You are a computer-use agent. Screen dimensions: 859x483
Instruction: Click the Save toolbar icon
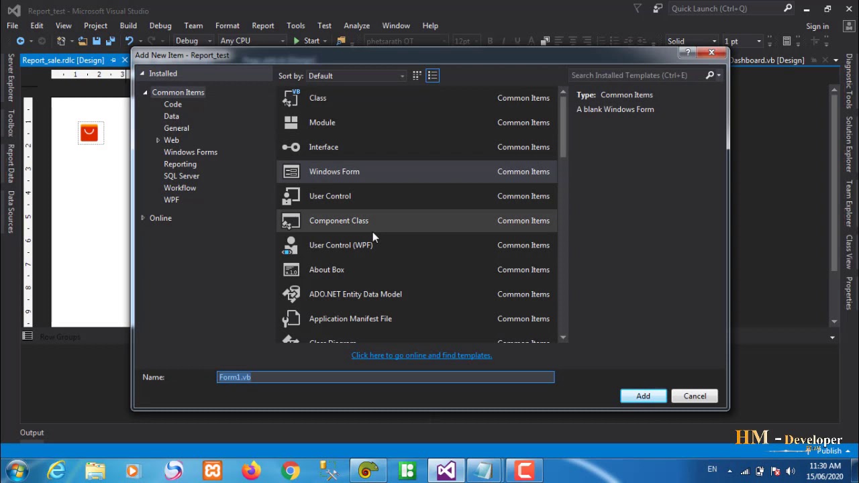click(97, 41)
